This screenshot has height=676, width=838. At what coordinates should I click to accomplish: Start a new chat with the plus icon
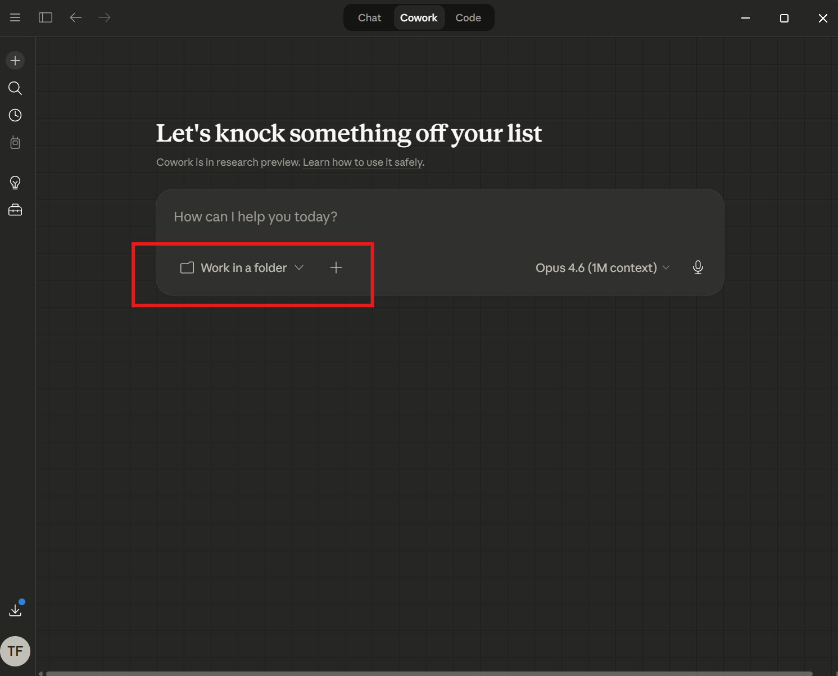[15, 60]
